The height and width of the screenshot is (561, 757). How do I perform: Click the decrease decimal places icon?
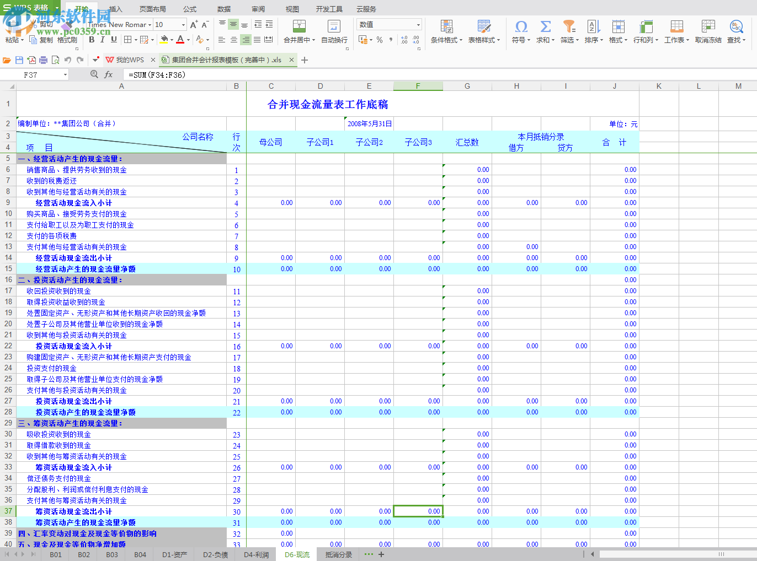(416, 40)
